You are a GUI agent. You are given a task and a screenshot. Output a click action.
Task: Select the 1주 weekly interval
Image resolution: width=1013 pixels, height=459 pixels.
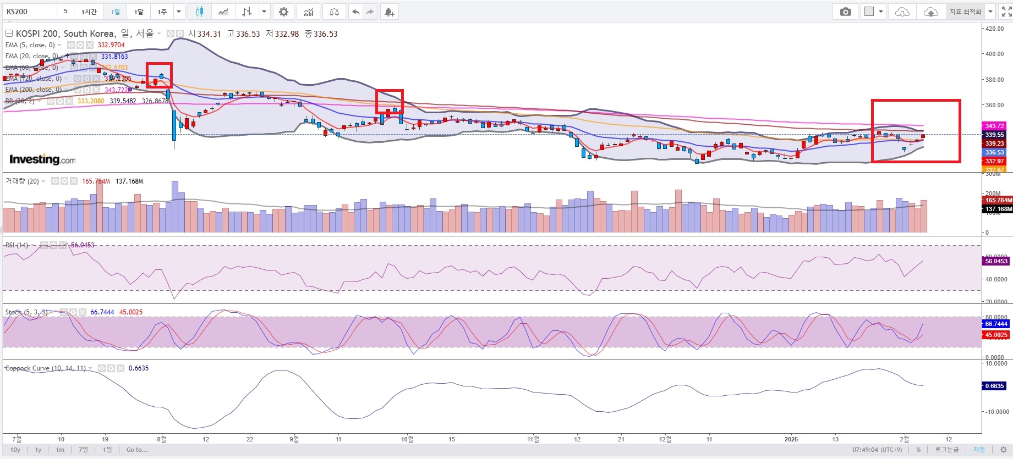(x=162, y=12)
